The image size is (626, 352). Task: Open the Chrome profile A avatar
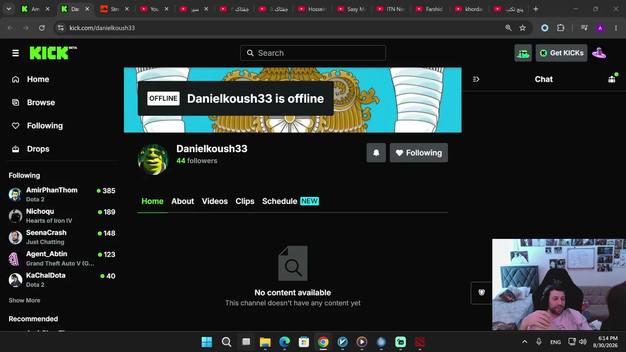coord(600,28)
